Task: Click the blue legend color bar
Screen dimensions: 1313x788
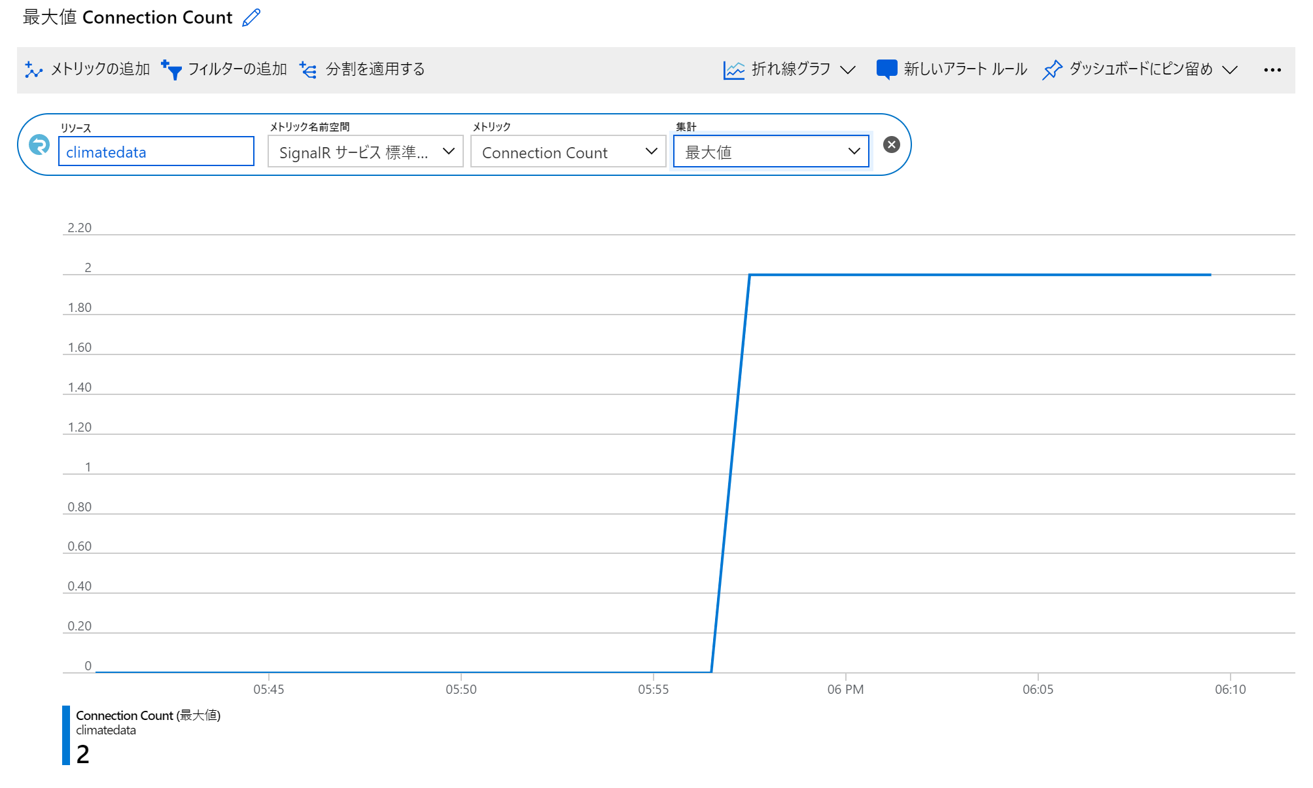Action: (x=66, y=735)
